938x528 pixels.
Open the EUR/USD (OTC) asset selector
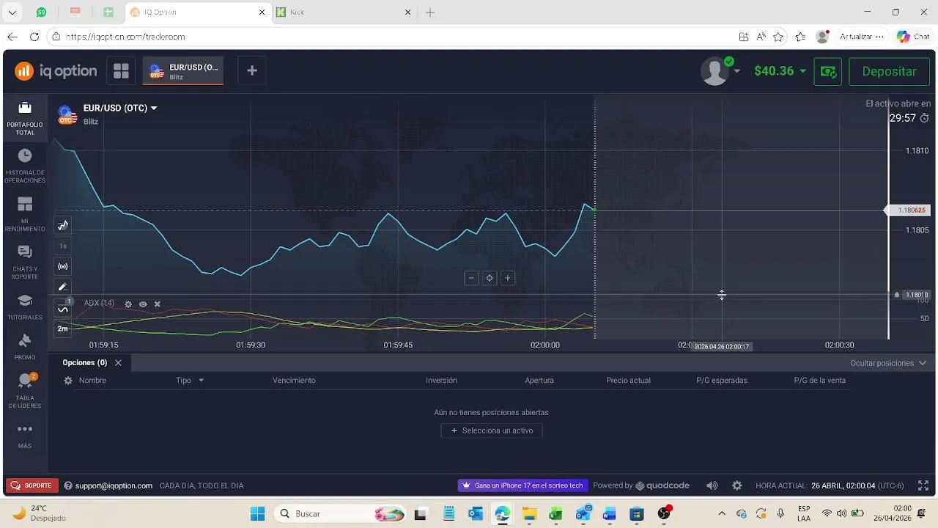(x=120, y=108)
